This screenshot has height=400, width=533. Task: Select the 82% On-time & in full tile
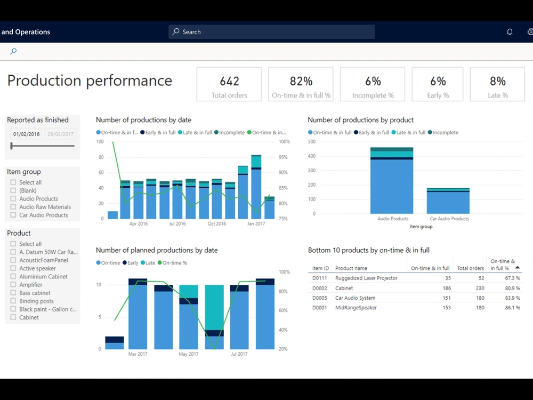[x=301, y=84]
